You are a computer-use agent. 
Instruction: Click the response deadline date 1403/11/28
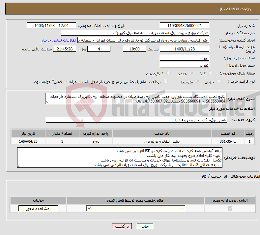click(185, 49)
